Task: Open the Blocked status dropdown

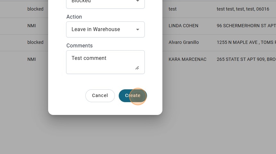Action: click(x=101, y=3)
